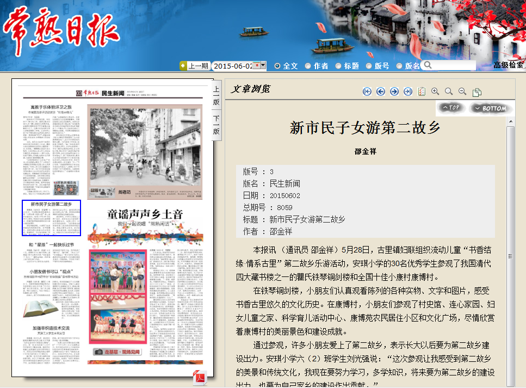
Task: Open the calendar date picker icon
Action: click(256, 65)
